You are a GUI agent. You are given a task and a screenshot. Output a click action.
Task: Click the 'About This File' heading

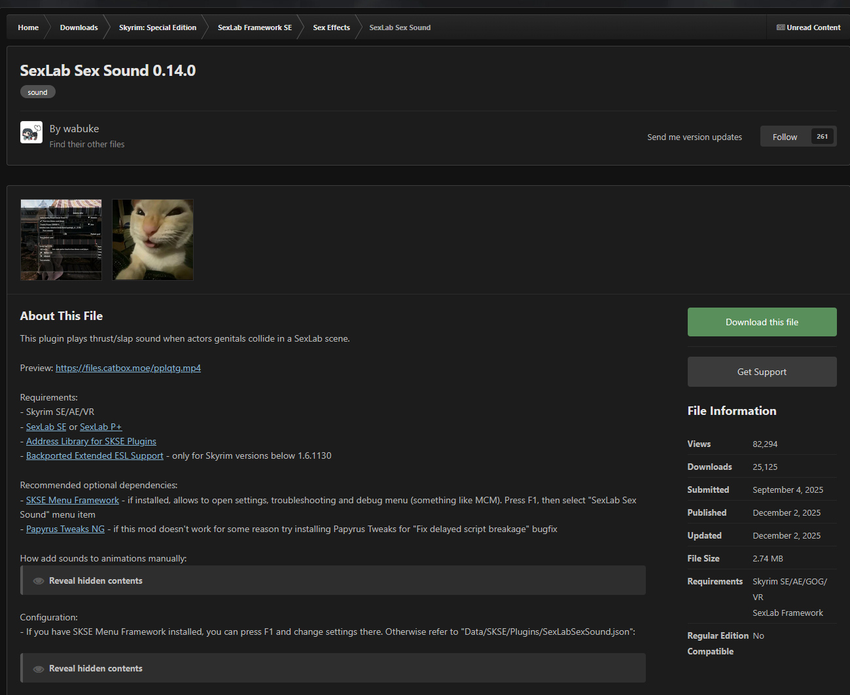click(x=62, y=316)
